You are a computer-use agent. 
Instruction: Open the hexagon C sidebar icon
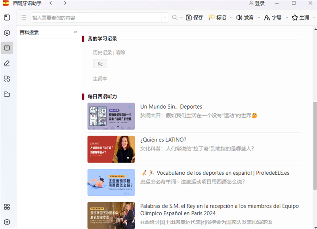click(7, 33)
